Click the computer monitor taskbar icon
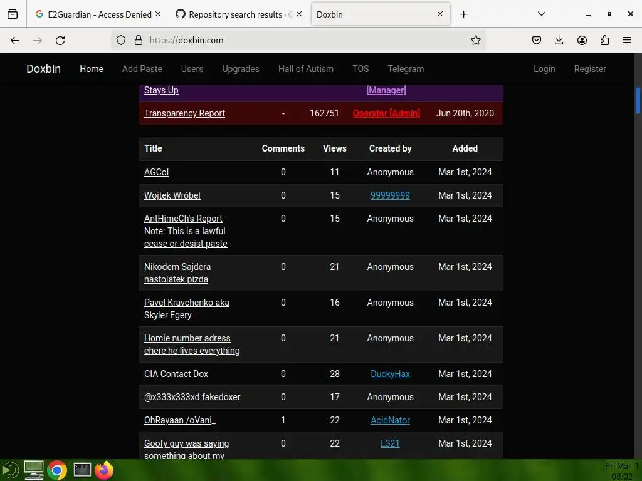Viewport: 642px width, 481px height. tap(34, 470)
